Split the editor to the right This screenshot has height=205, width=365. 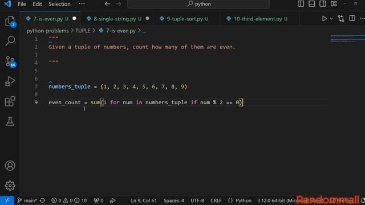(x=352, y=19)
